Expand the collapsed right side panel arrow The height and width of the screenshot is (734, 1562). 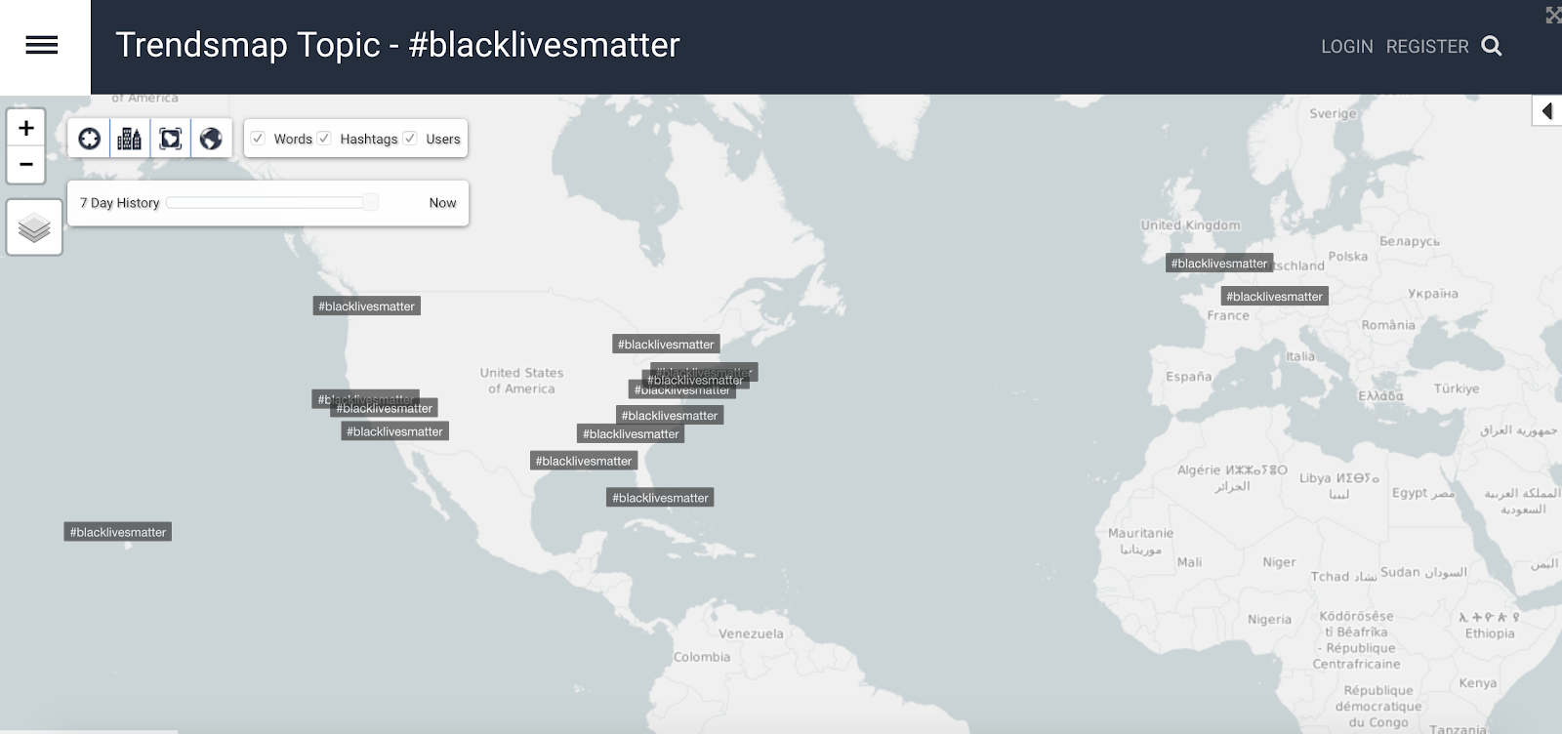1547,111
